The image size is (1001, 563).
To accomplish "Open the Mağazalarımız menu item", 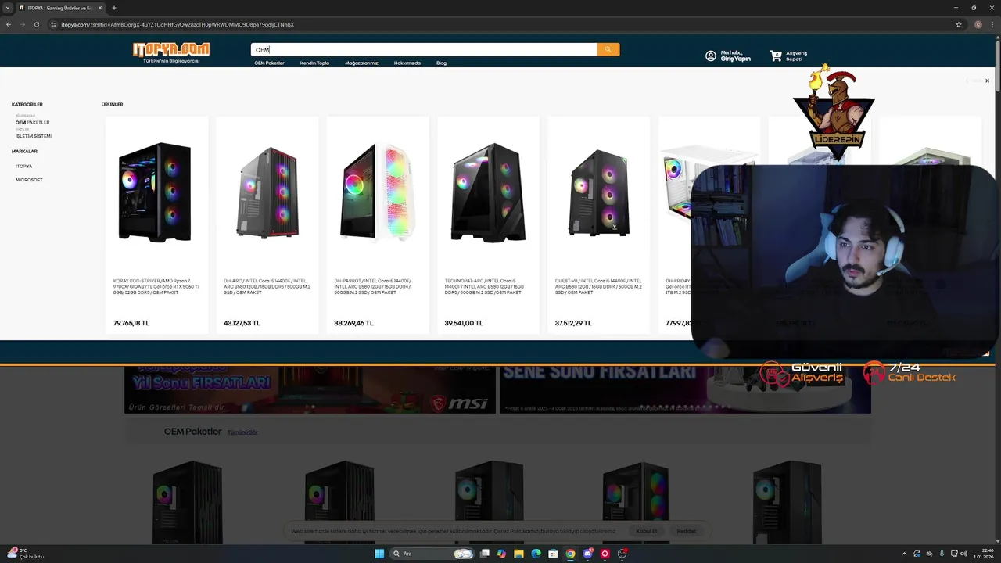I will coord(361,63).
